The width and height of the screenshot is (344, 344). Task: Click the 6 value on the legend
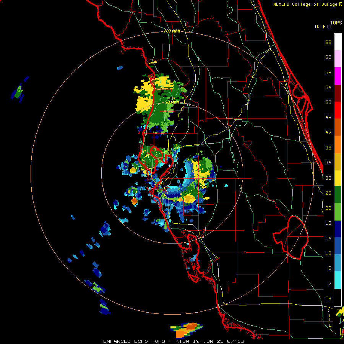pyautogui.click(x=330, y=268)
